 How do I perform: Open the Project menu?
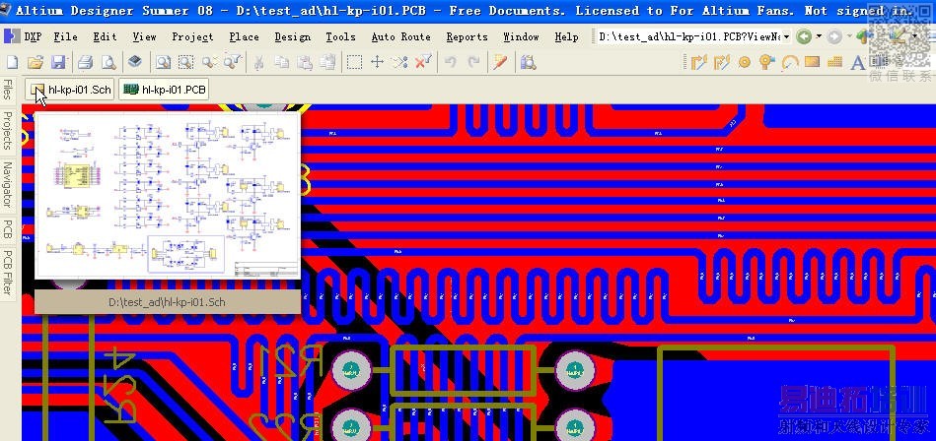192,37
